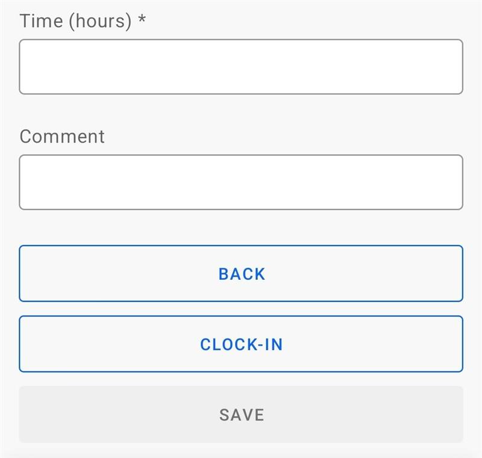
Task: Click the required asterisk beside Time (hours)
Action: [142, 20]
